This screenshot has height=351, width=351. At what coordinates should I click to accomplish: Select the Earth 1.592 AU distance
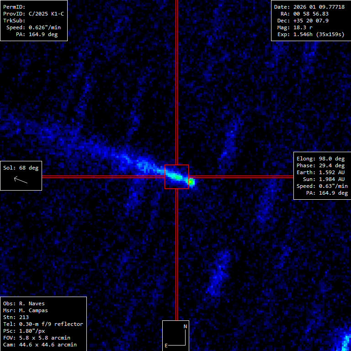coord(320,172)
